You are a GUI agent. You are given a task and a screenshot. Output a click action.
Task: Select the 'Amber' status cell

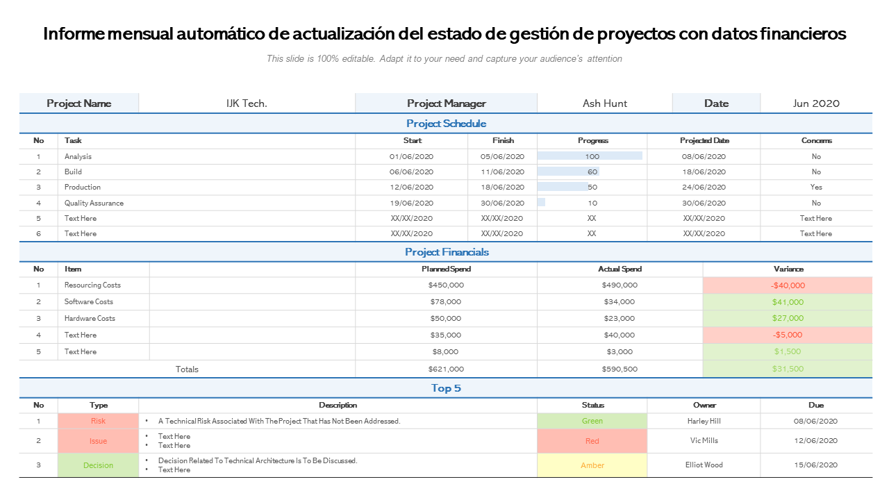pos(592,465)
